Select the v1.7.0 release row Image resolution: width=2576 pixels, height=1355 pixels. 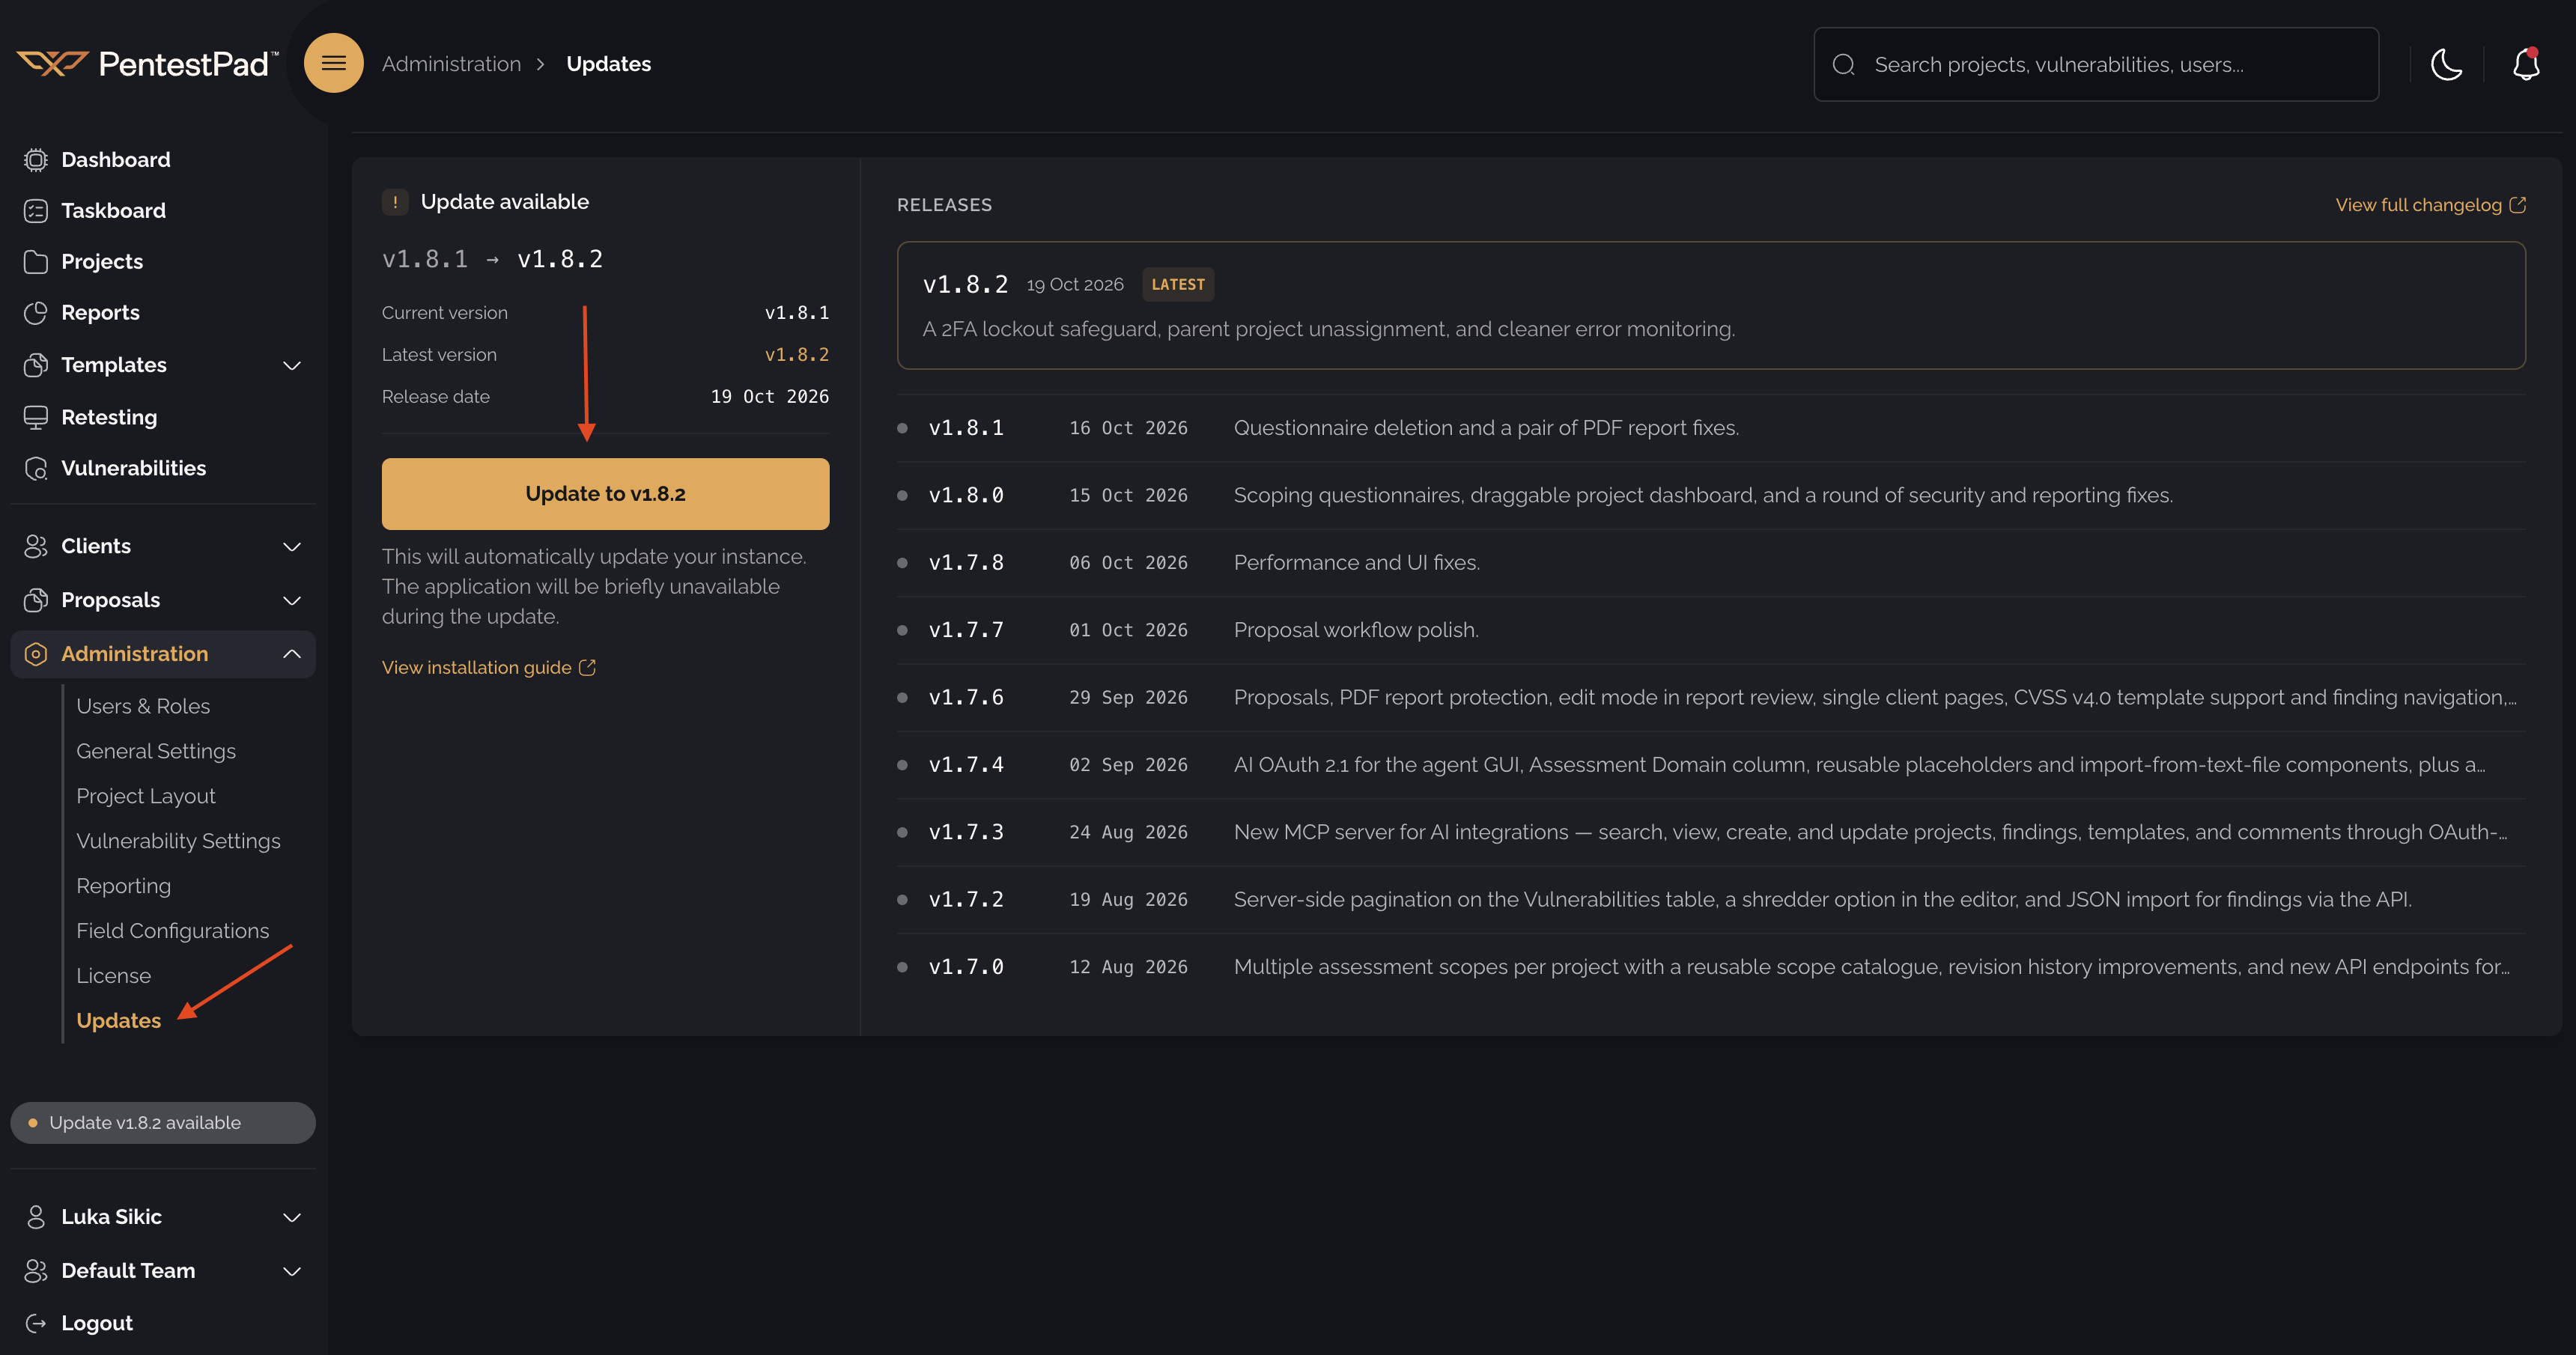point(1711,967)
